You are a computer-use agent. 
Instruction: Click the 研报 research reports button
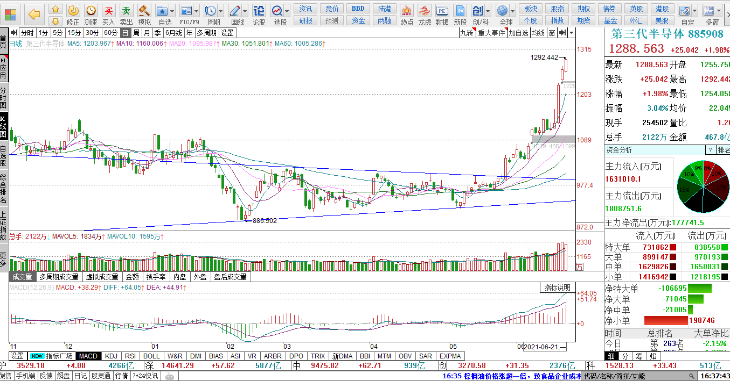[305, 20]
